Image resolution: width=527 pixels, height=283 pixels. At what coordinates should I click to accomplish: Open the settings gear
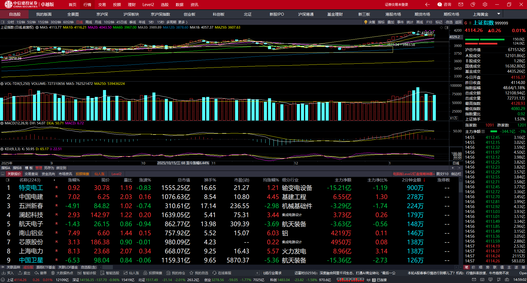point(485,4)
